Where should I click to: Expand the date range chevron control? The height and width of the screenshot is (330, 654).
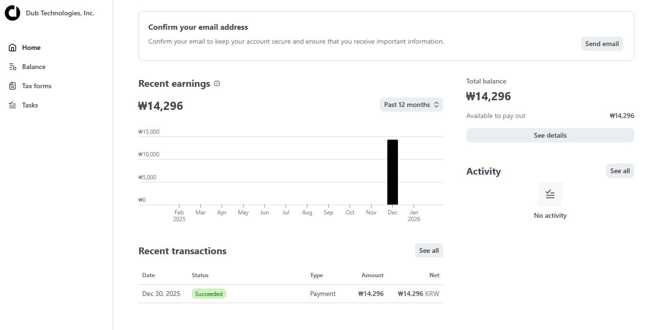pyautogui.click(x=437, y=104)
